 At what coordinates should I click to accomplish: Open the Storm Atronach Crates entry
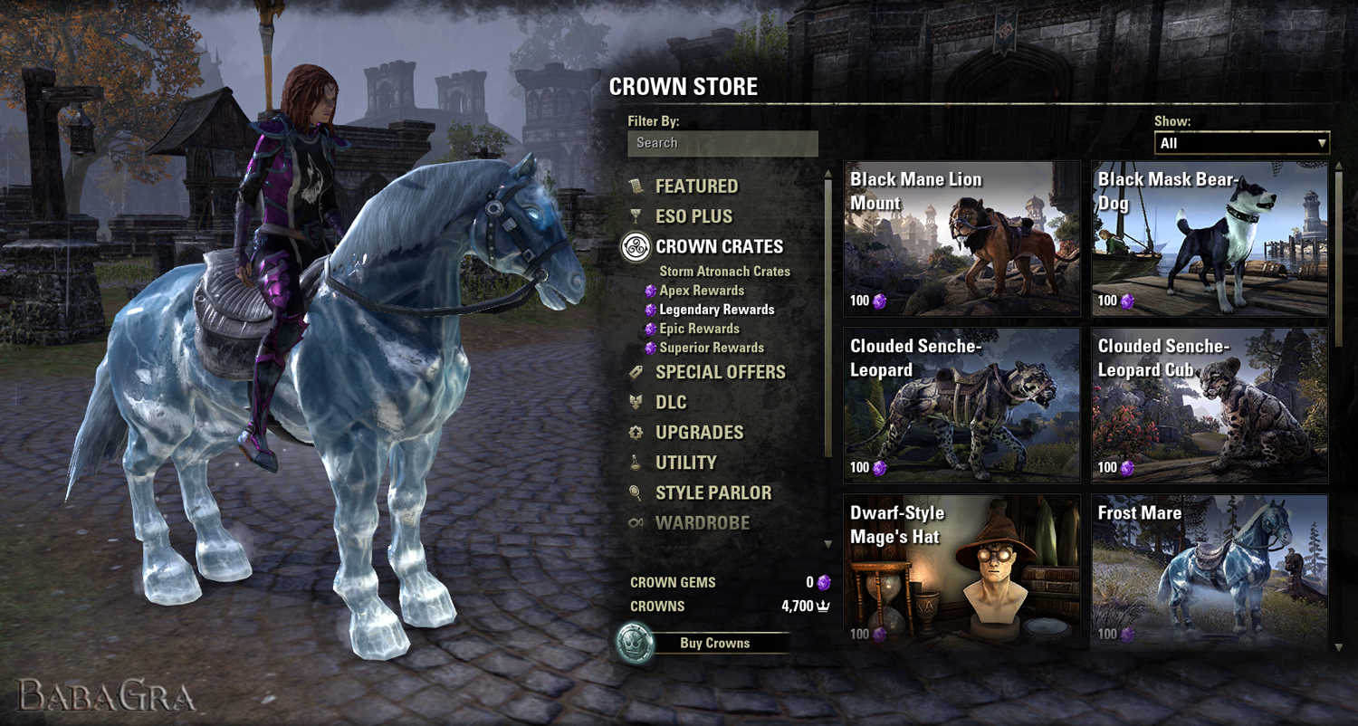[x=724, y=272]
